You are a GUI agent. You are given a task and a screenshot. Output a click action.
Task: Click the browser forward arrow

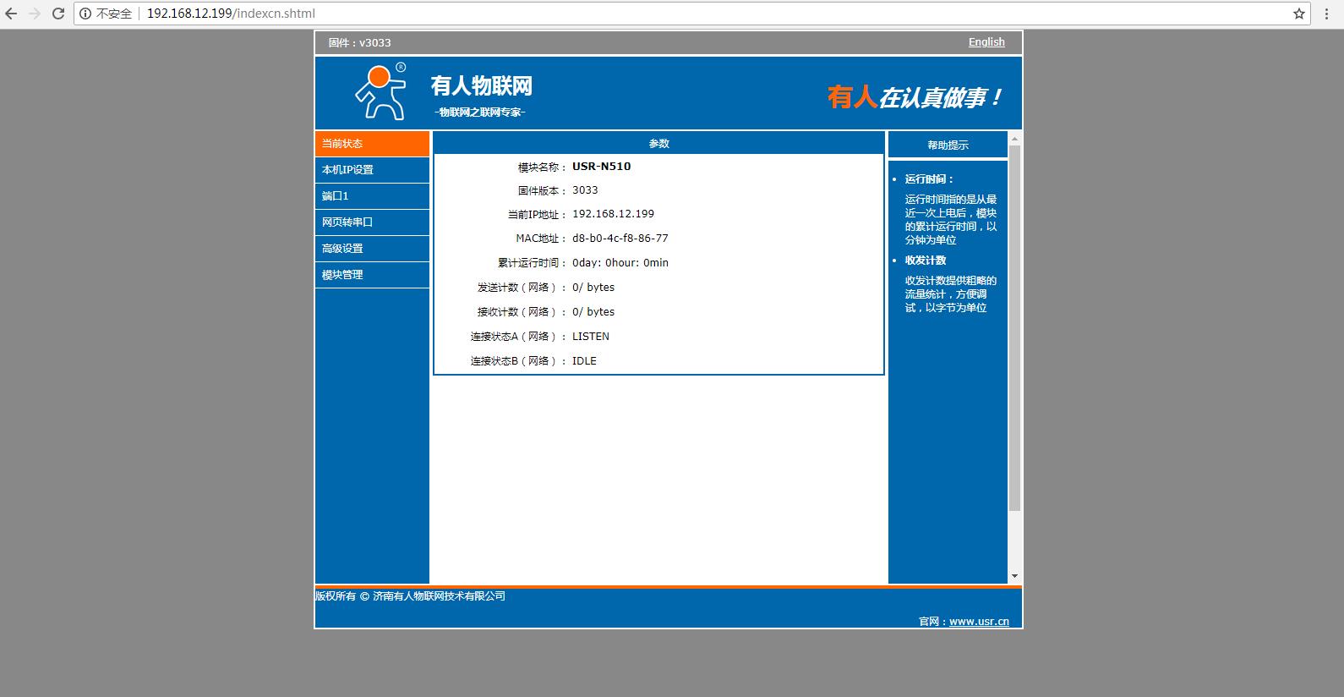(x=35, y=14)
